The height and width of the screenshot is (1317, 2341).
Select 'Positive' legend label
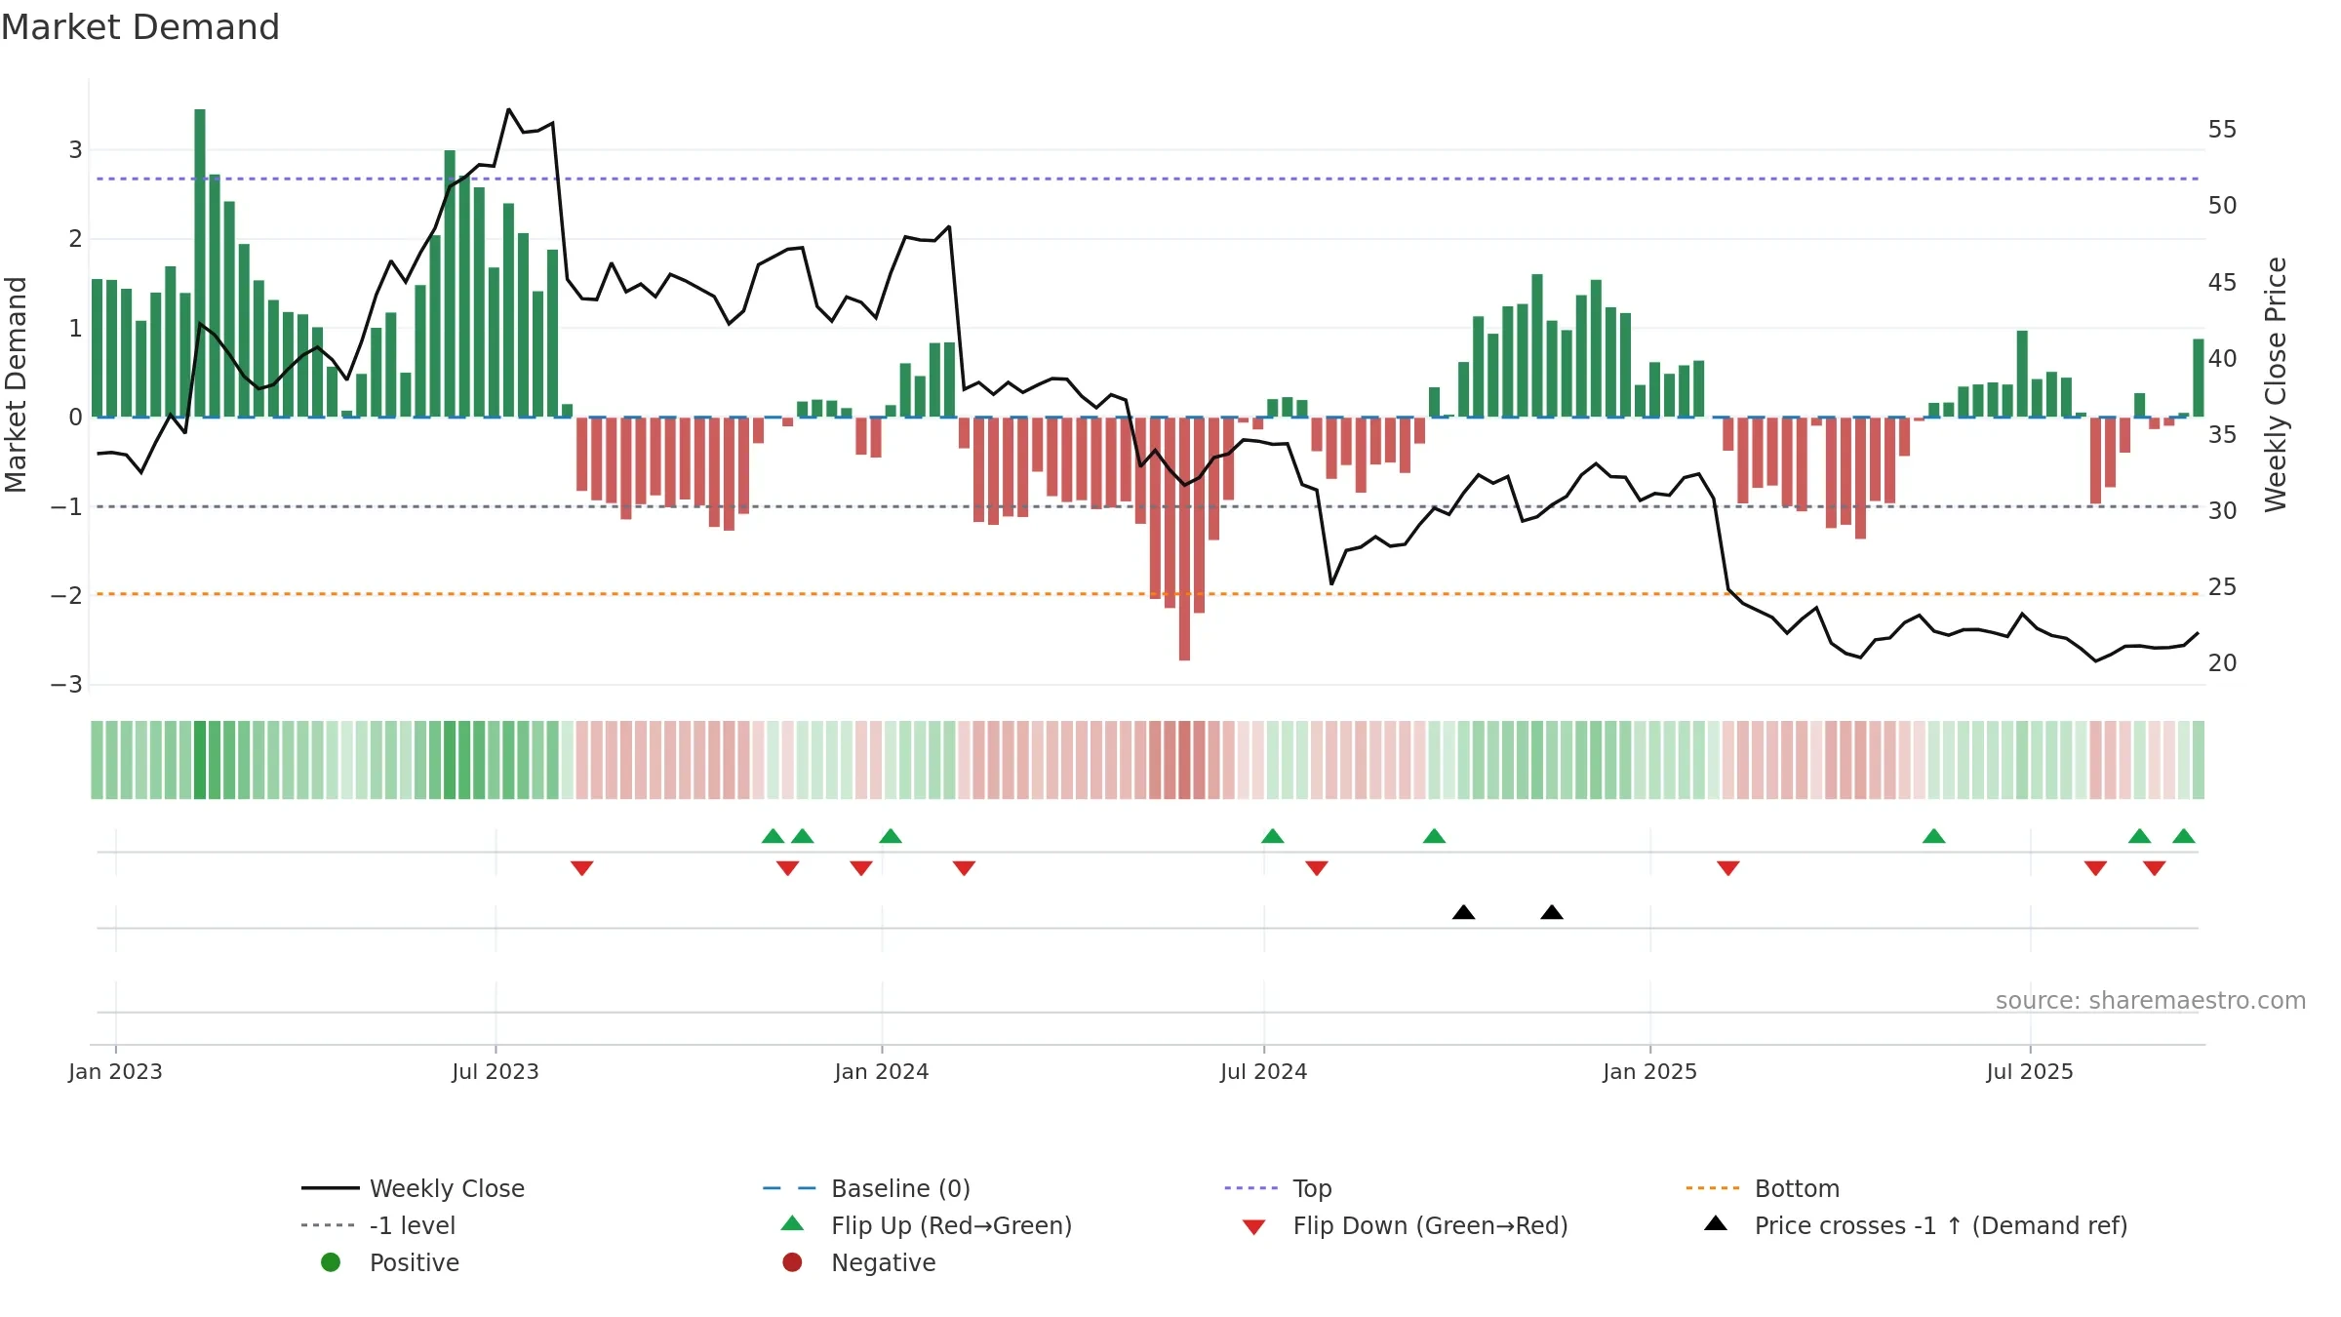point(414,1262)
